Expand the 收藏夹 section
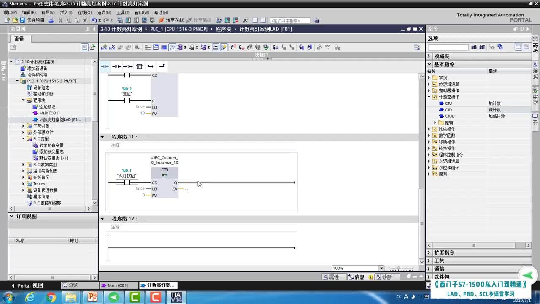The width and height of the screenshot is (540, 304). 429,56
